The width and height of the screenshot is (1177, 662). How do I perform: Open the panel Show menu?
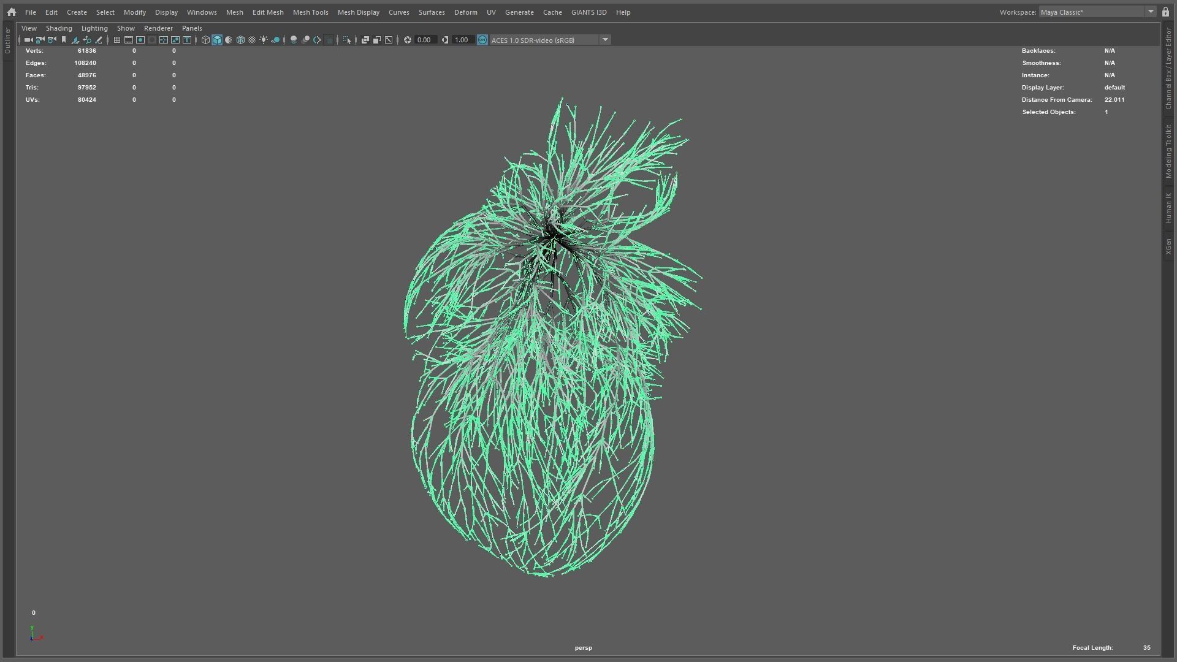(x=126, y=28)
